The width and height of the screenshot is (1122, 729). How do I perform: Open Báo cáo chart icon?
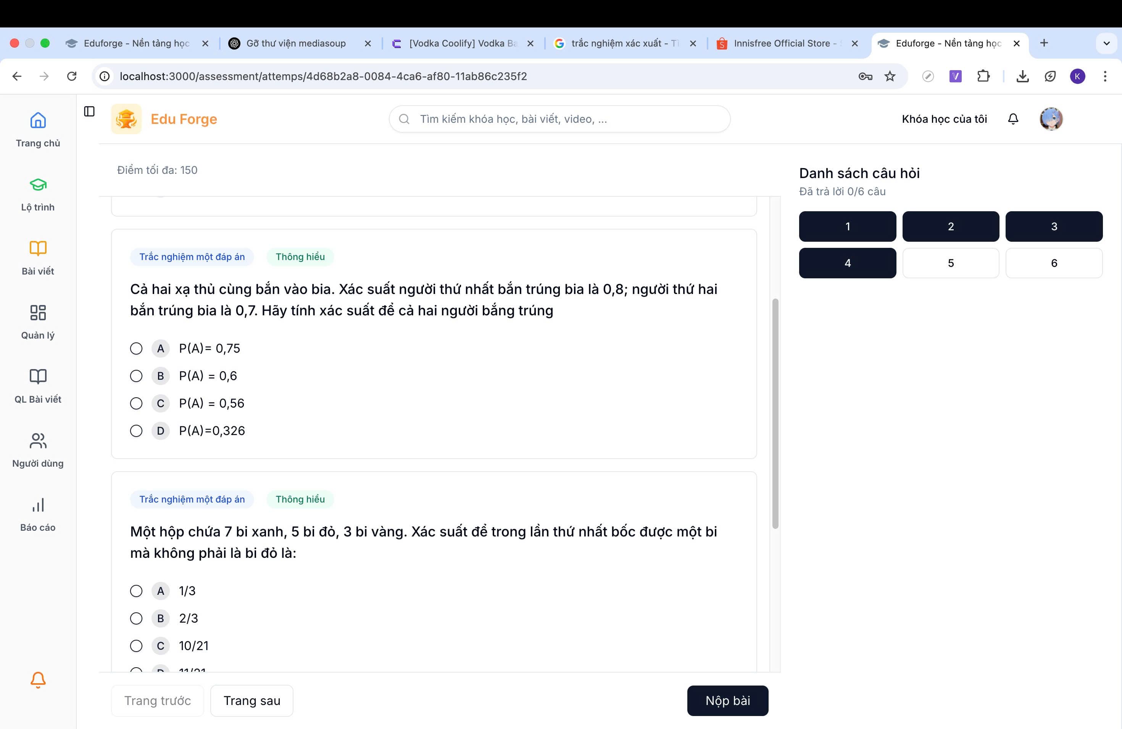click(38, 504)
